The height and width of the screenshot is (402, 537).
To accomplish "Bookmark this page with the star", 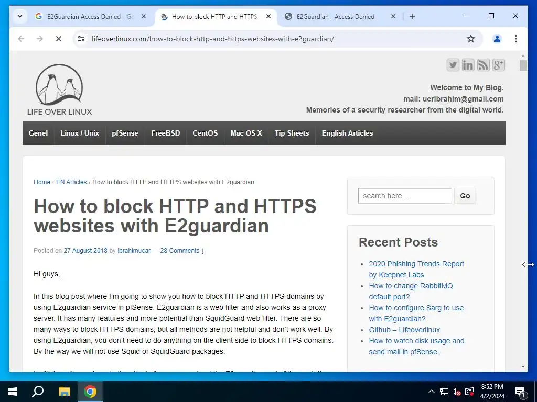I will 471,39.
